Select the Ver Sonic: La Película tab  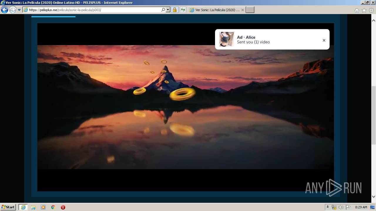[216, 10]
